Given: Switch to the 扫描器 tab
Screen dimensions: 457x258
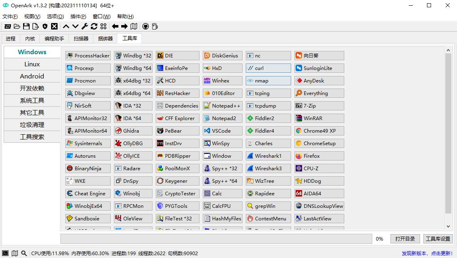Looking at the screenshot, I should click(81, 38).
